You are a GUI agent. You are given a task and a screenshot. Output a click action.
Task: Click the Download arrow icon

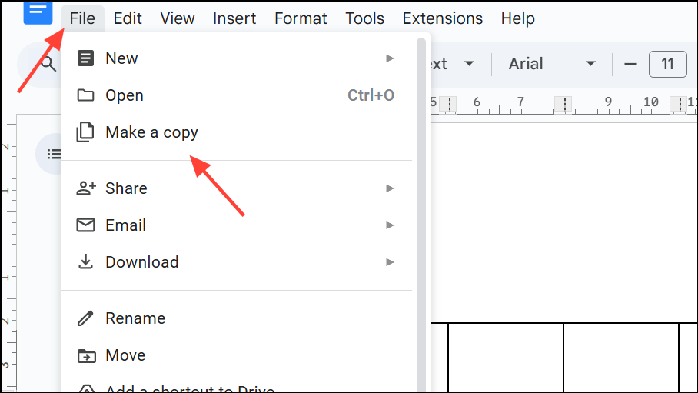[x=85, y=262]
